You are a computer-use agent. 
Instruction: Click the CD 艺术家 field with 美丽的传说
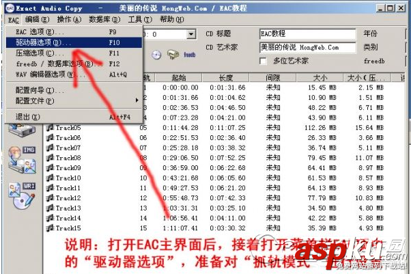click(x=308, y=48)
